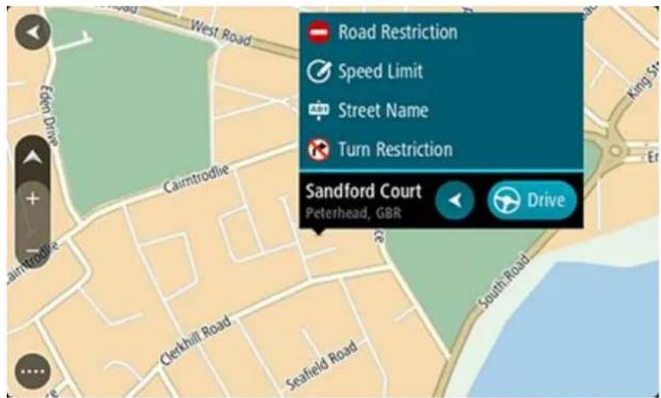Tap the Clerkhill Road label on map
This screenshot has height=398, width=661.
pyautogui.click(x=196, y=341)
